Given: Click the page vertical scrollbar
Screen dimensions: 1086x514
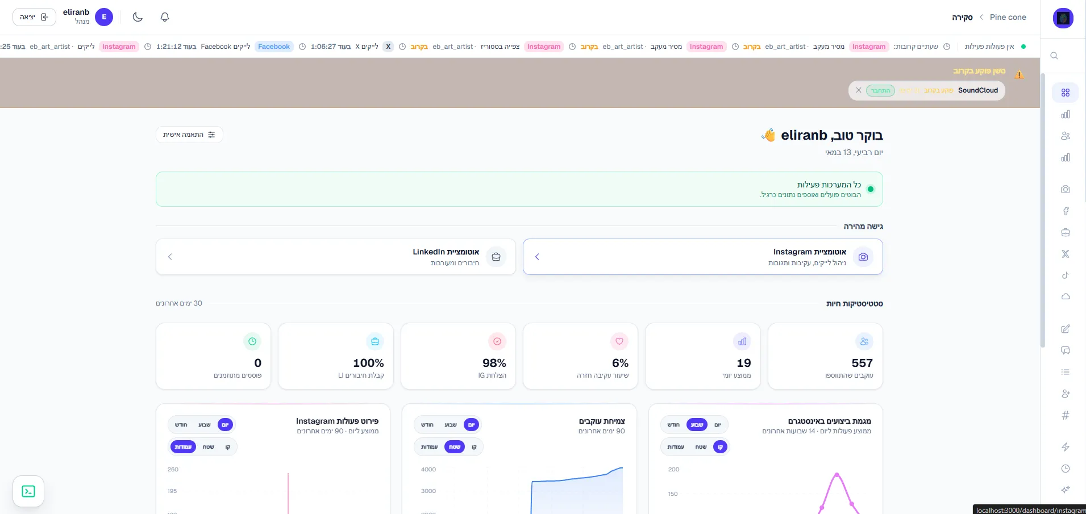Looking at the screenshot, I should click(1042, 210).
